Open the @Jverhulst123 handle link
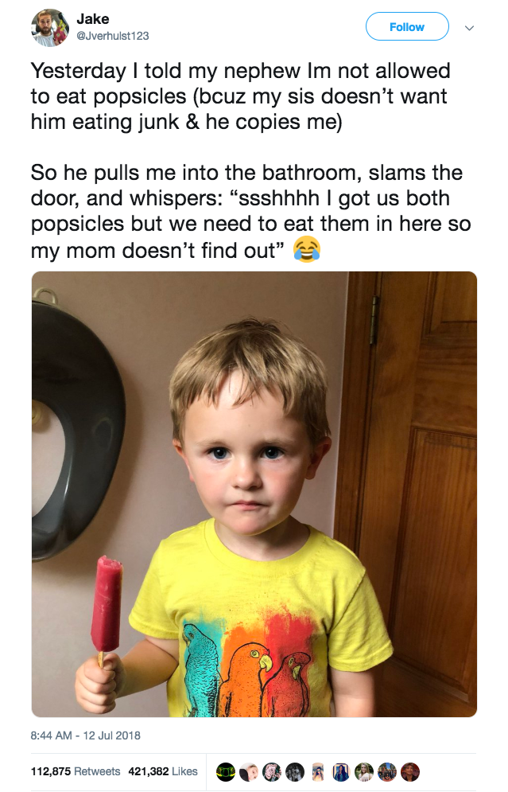 coord(113,36)
